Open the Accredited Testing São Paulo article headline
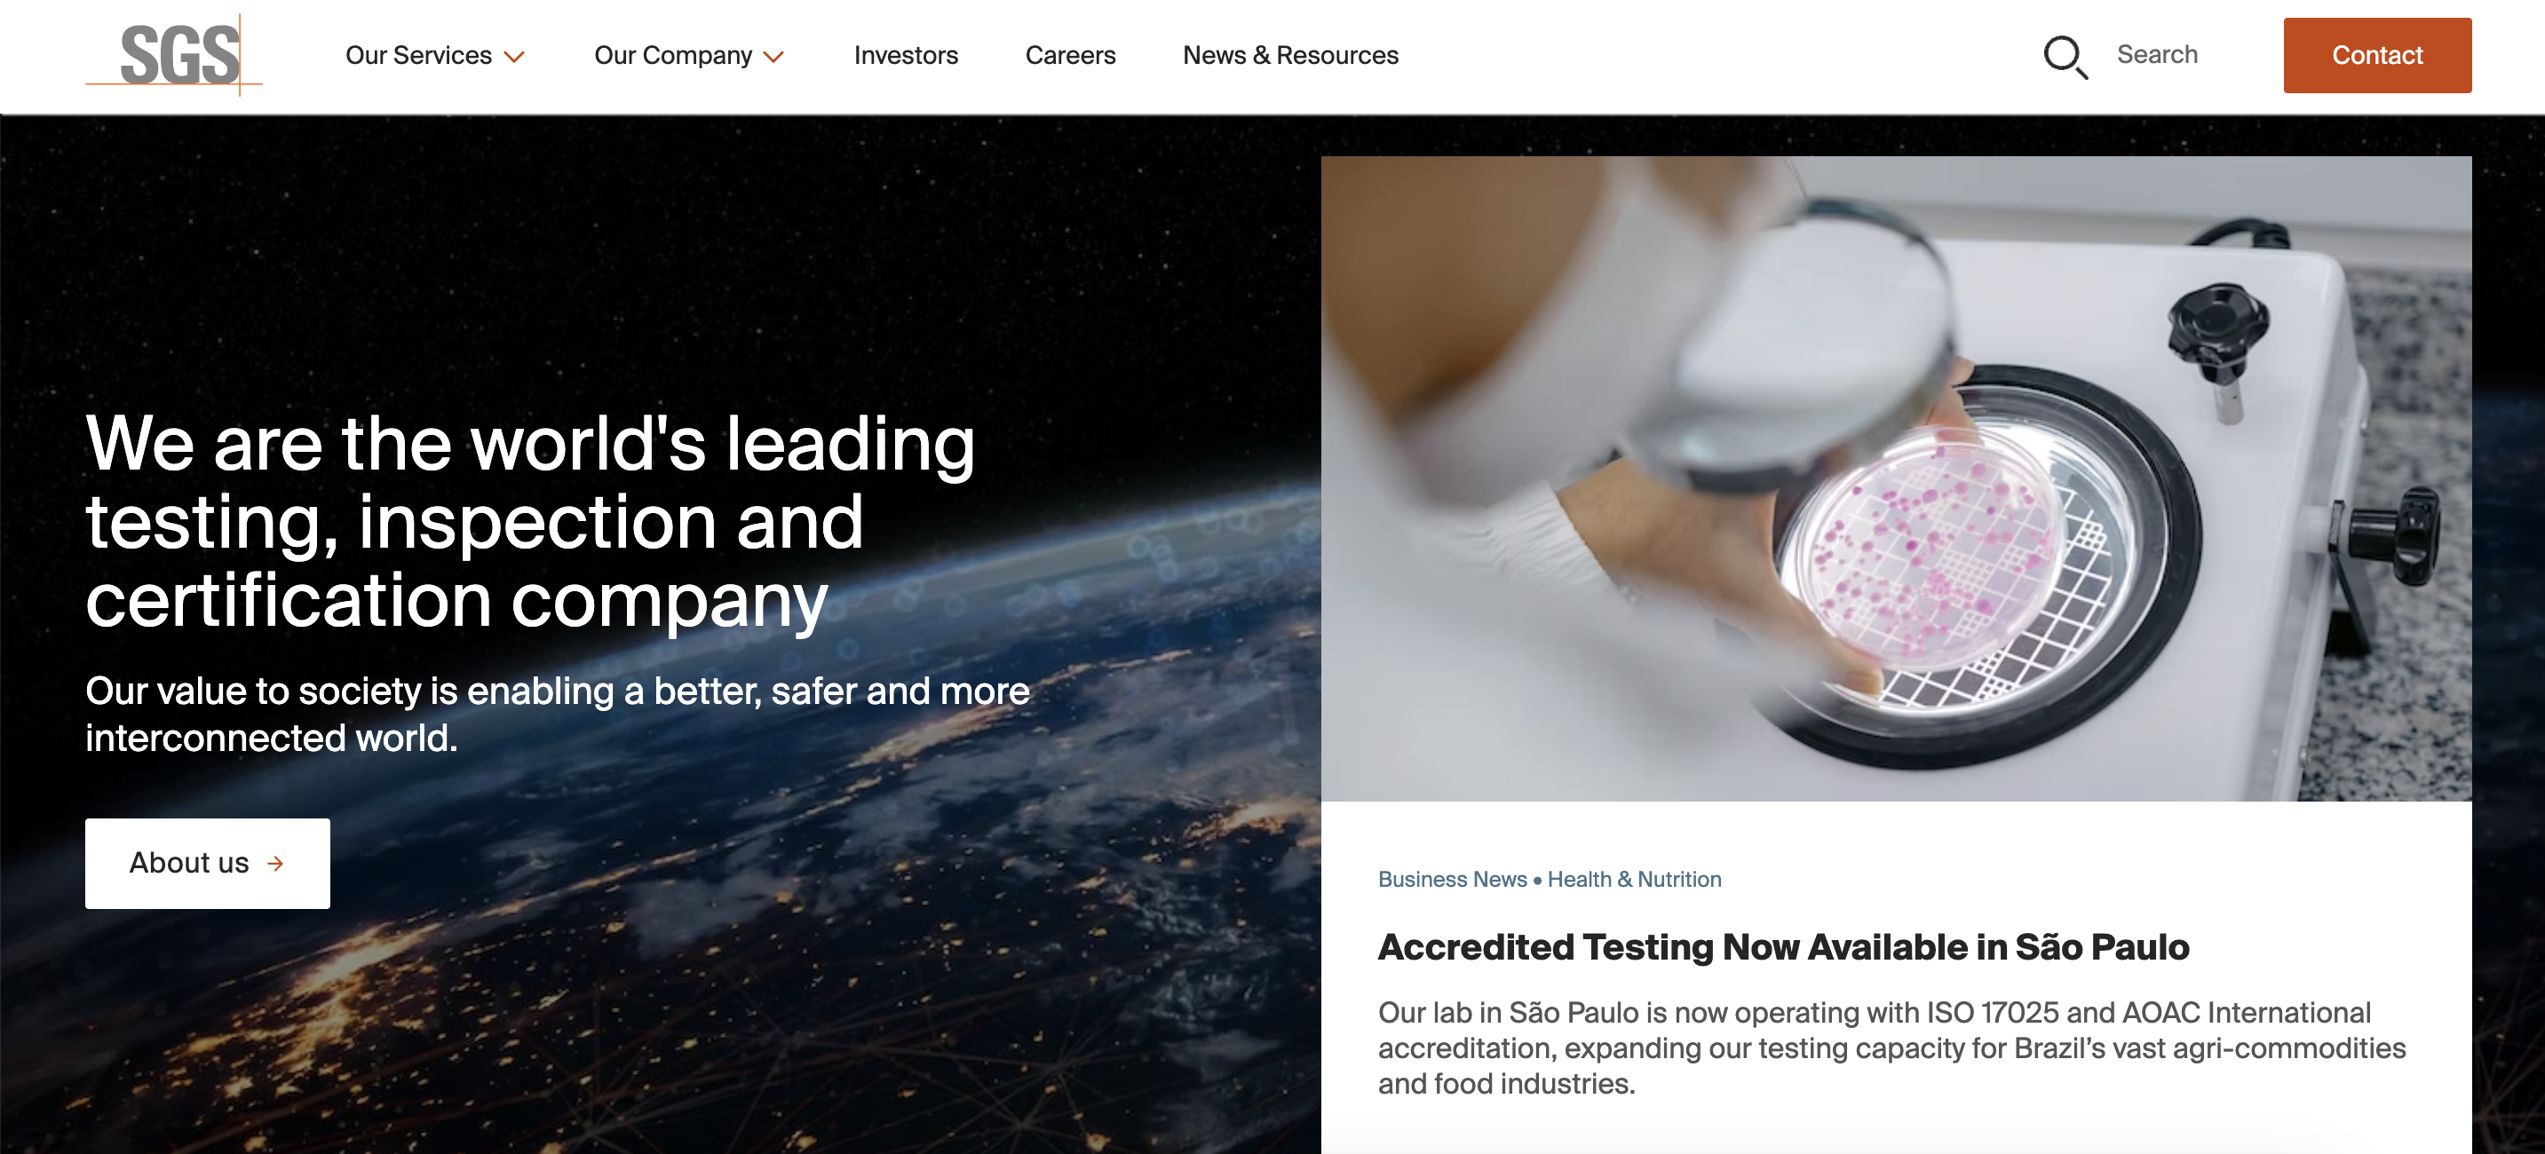This screenshot has height=1154, width=2545. pyautogui.click(x=1783, y=946)
